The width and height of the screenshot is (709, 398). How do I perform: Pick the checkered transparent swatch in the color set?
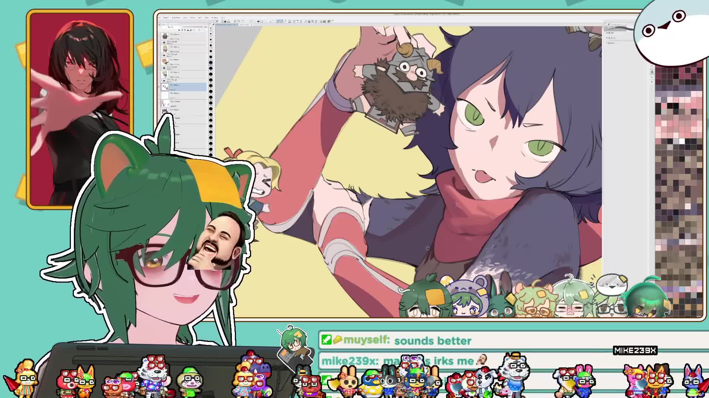(x=694, y=283)
